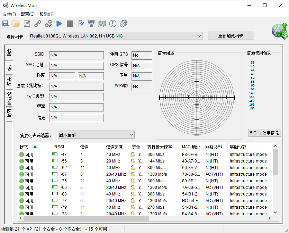The height and width of the screenshot is (233, 289).
Task: Switch to the 摘要 vertical tab
Action: [9, 52]
